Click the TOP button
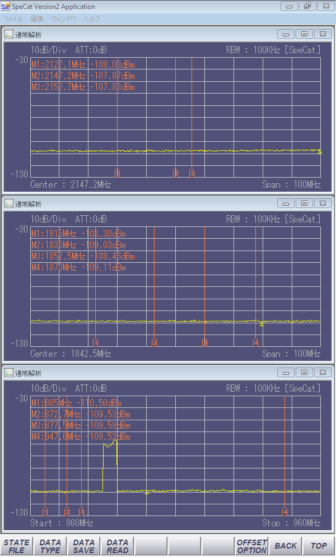The width and height of the screenshot is (336, 557). coord(319,546)
